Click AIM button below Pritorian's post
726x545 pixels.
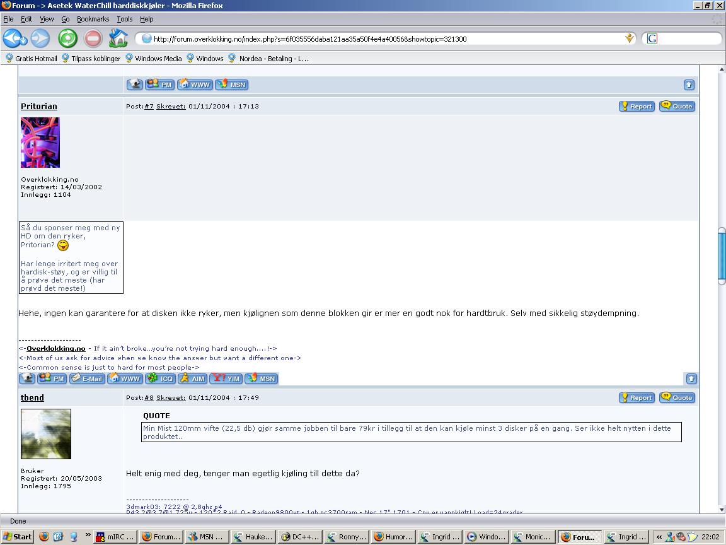pyautogui.click(x=192, y=378)
